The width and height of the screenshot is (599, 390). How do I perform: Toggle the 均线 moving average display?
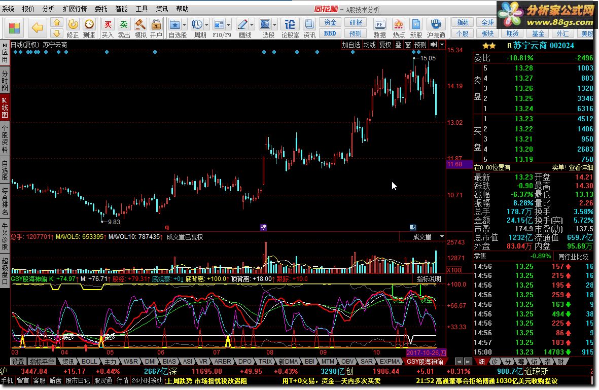(369, 45)
